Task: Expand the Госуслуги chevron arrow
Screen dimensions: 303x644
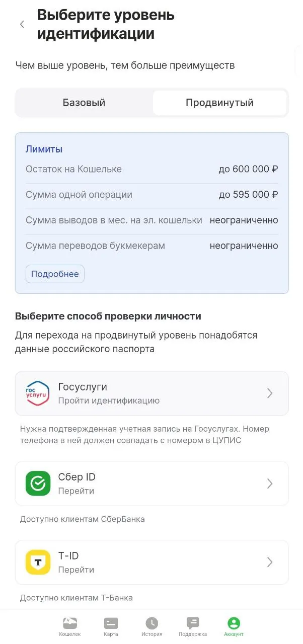Action: [x=270, y=393]
